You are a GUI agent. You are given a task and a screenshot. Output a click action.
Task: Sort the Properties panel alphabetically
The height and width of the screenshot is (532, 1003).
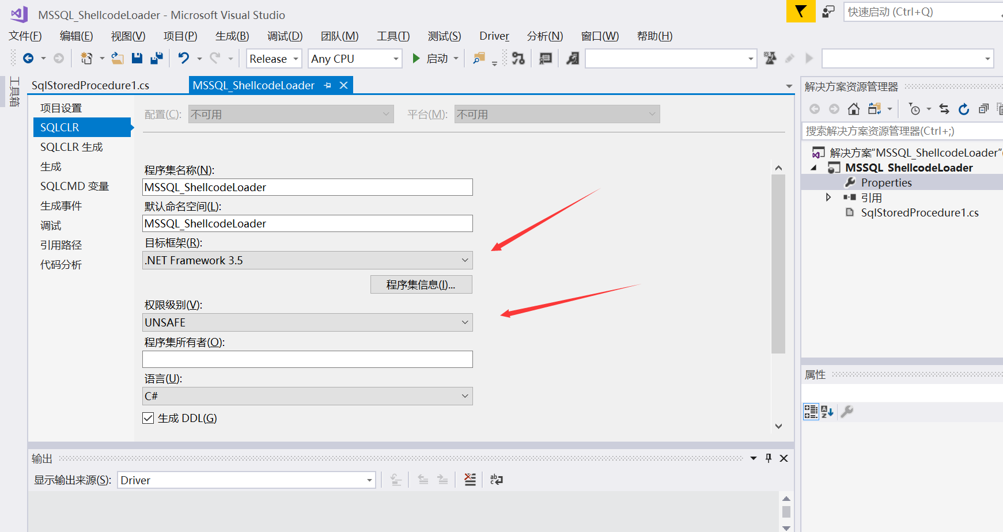pyautogui.click(x=828, y=411)
